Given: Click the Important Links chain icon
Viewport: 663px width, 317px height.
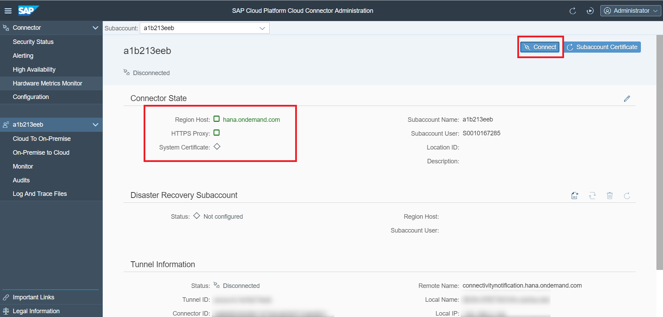Looking at the screenshot, I should click(x=6, y=297).
